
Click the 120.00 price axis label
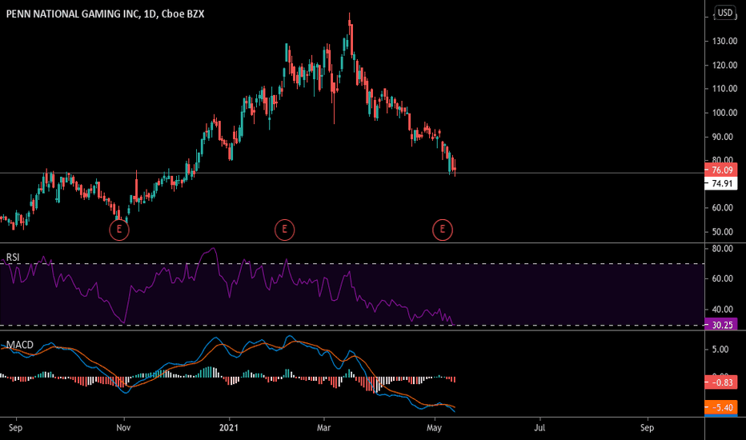724,65
